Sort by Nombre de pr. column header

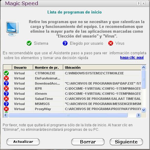point(48,67)
